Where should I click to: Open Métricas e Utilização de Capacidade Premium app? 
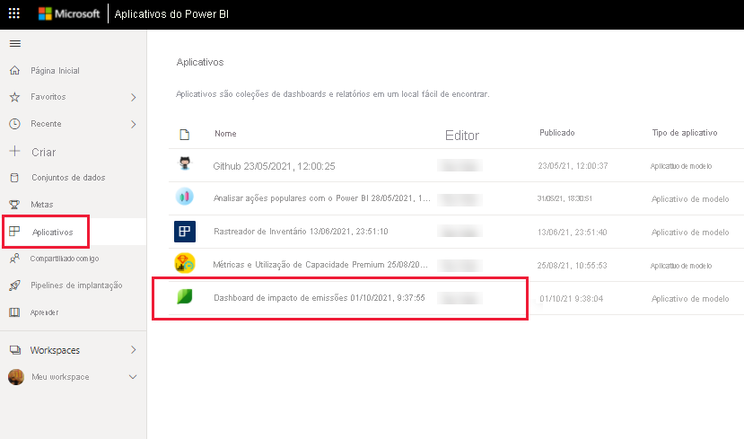point(320,265)
